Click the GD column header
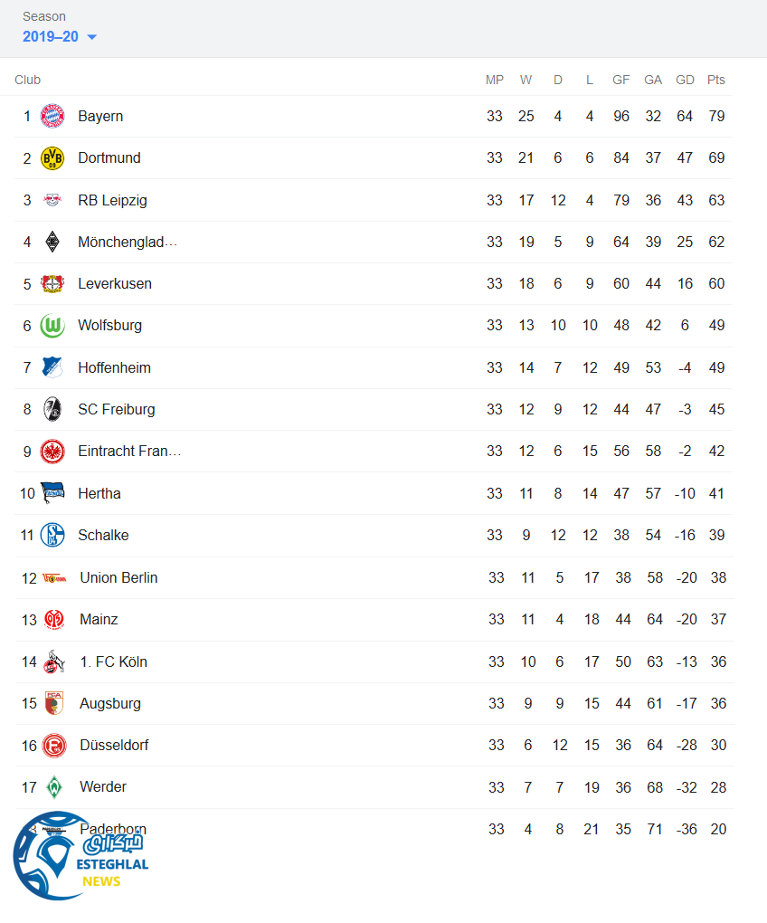 685,80
